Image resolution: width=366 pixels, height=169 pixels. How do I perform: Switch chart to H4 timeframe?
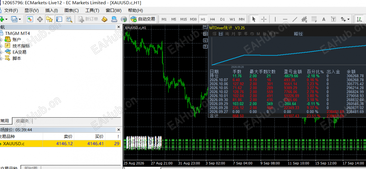[x=212, y=19]
